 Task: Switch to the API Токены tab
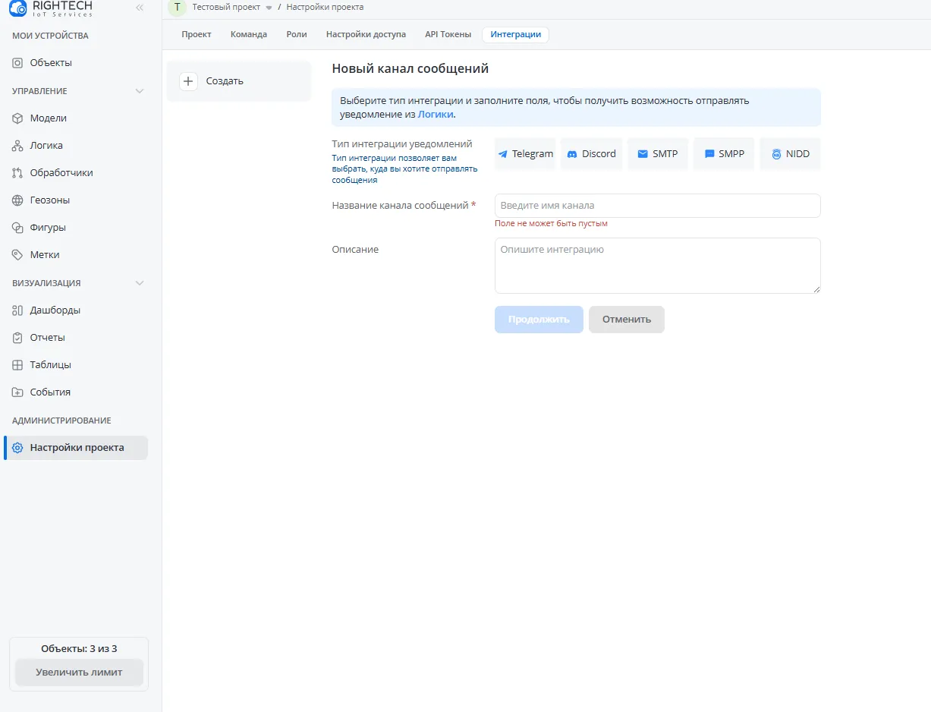click(x=448, y=35)
